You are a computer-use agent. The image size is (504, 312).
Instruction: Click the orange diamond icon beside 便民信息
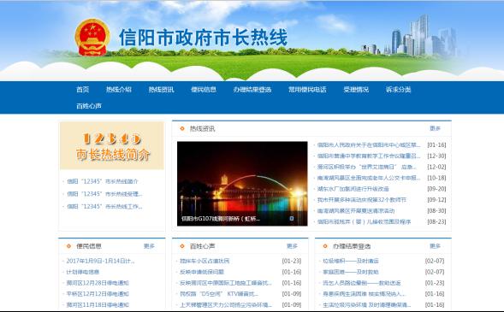68,246
